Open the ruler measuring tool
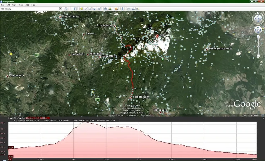Viewport: 265px width, 161px height. coord(122,9)
